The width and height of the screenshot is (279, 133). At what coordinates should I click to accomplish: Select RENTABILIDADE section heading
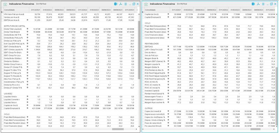click(x=152, y=44)
